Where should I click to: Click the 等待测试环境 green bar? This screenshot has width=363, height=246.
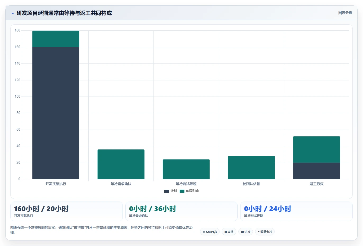click(x=186, y=169)
